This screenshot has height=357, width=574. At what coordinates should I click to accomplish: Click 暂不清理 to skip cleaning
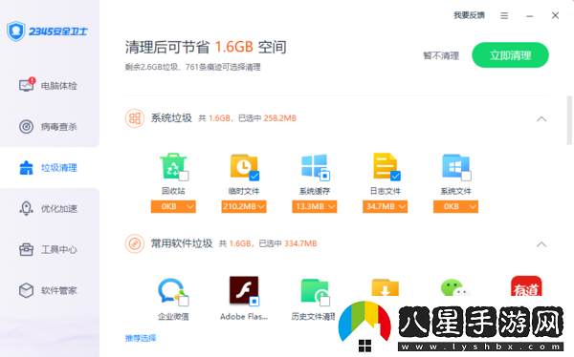(x=441, y=56)
